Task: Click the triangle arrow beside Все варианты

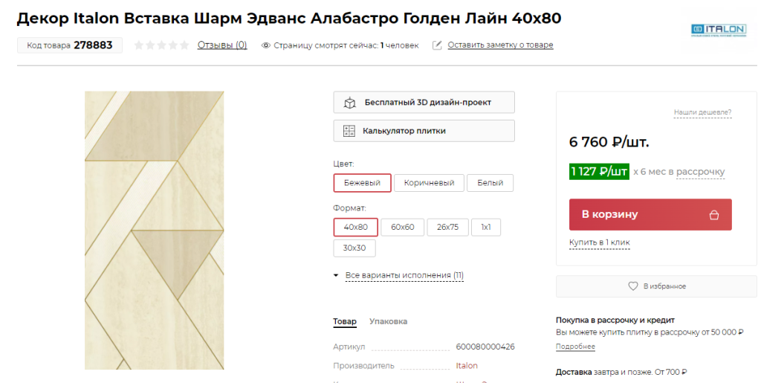Action: pos(336,275)
